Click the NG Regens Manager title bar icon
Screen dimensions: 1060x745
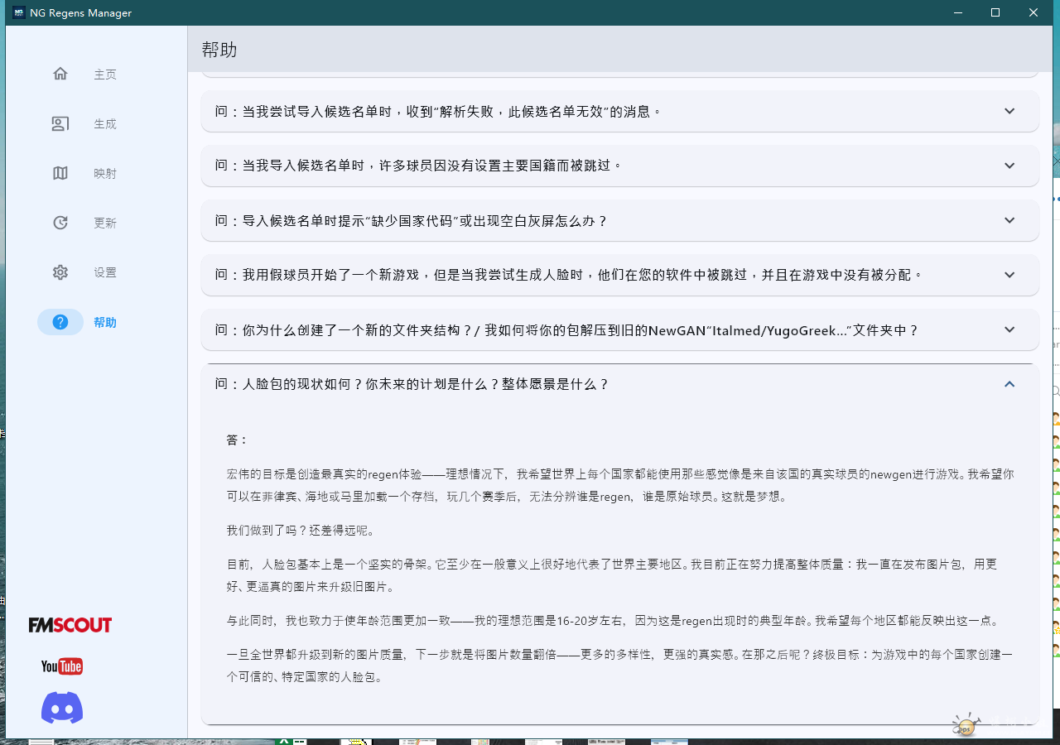18,12
